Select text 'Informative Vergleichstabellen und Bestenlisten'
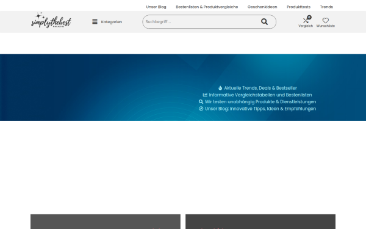Image resolution: width=366 pixels, height=229 pixels. coord(260,95)
